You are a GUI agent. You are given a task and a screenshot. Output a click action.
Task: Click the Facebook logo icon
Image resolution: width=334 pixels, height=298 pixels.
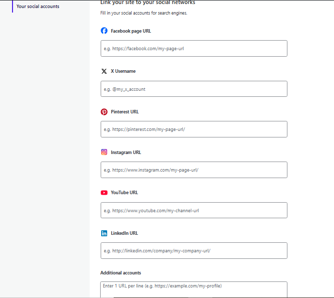pyautogui.click(x=104, y=31)
